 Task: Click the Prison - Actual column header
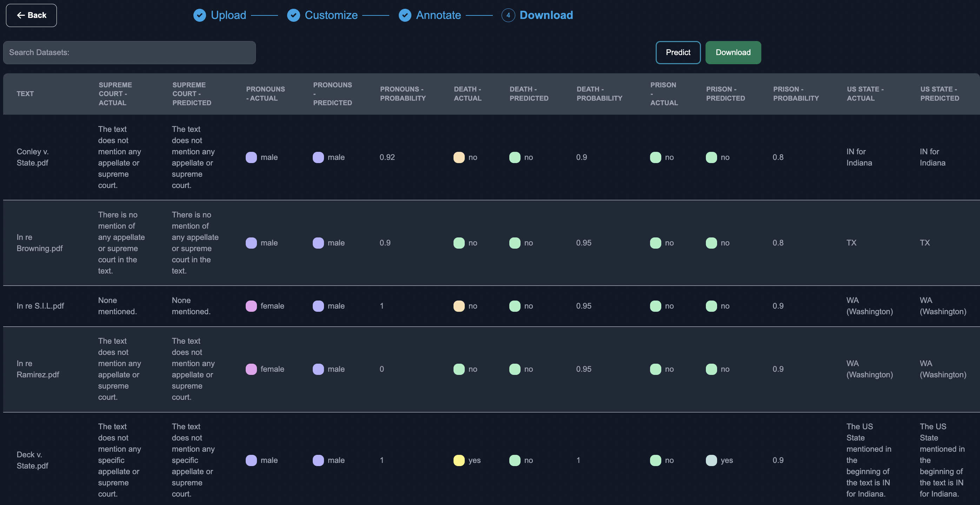coord(664,94)
